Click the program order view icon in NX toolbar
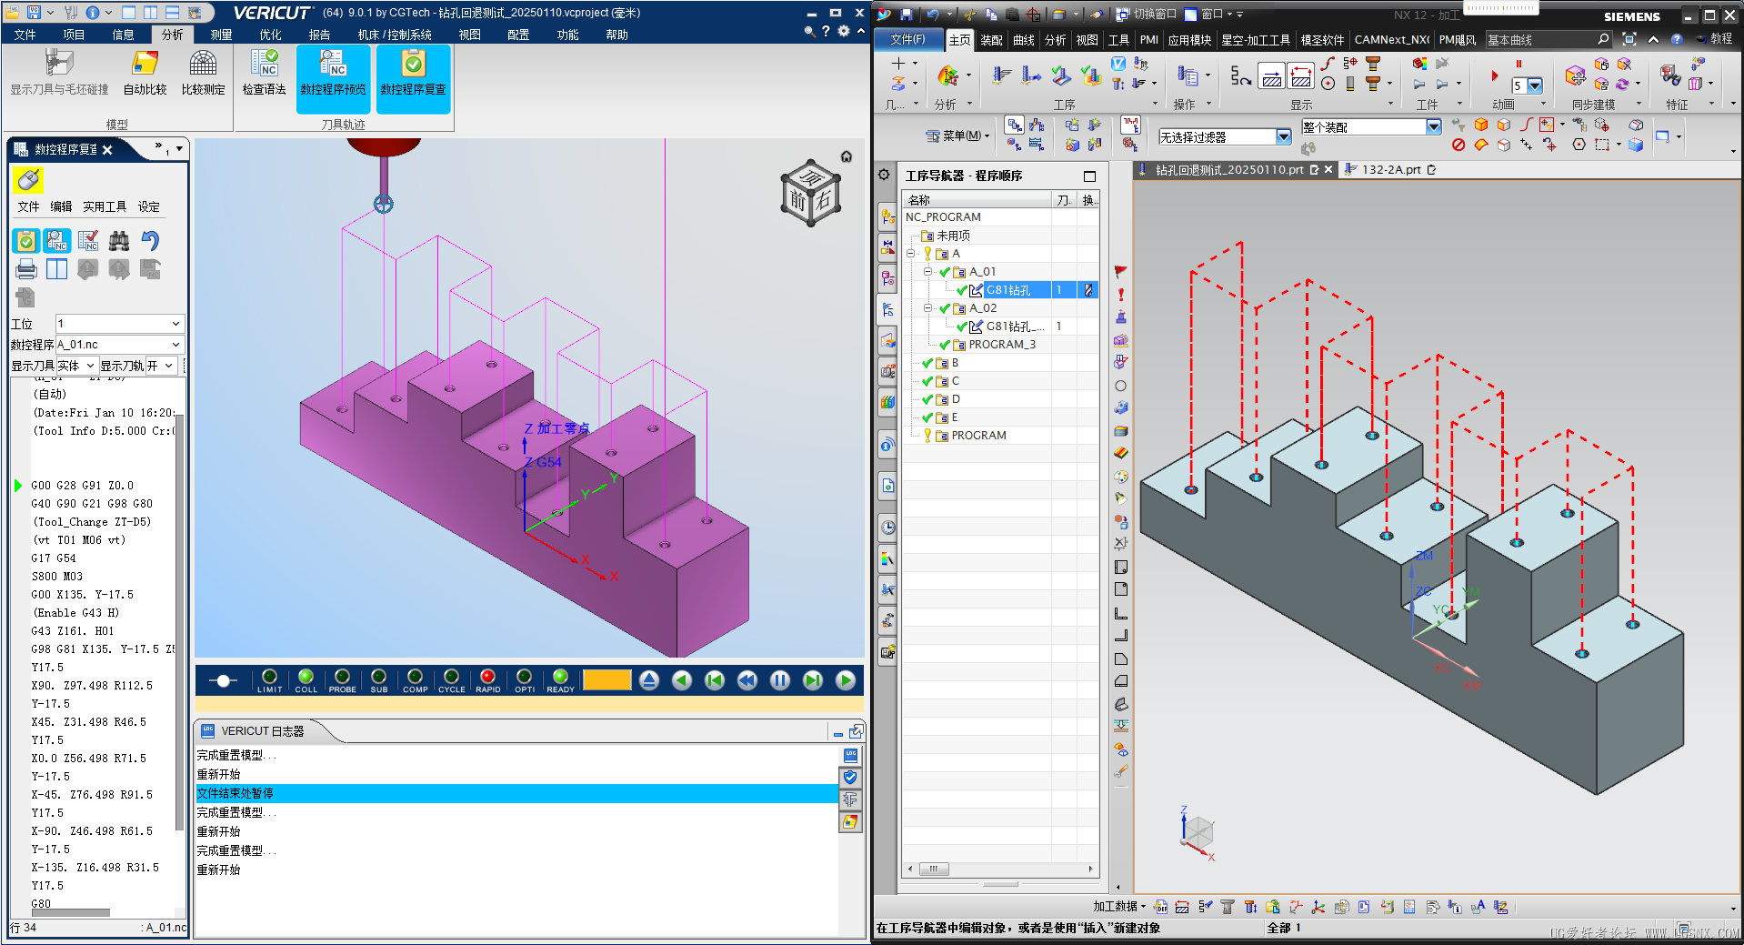1744x945 pixels. [x=1015, y=125]
